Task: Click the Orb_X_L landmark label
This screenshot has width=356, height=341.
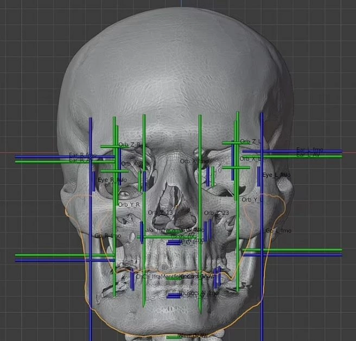Action: coord(250,159)
